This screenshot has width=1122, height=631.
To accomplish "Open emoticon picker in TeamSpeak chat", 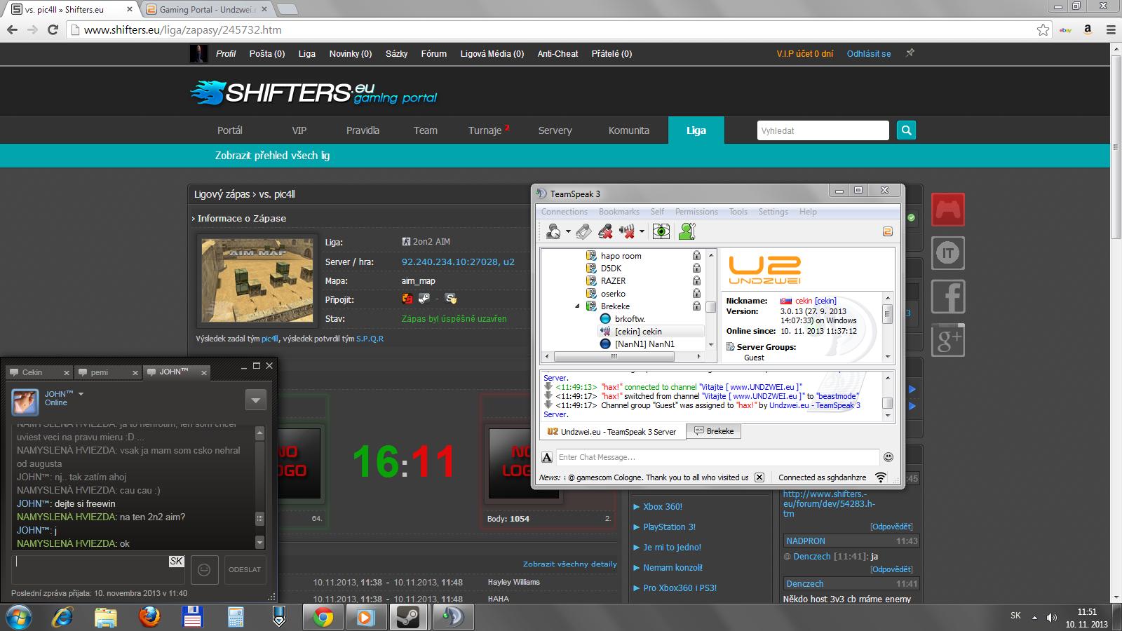I will point(888,457).
